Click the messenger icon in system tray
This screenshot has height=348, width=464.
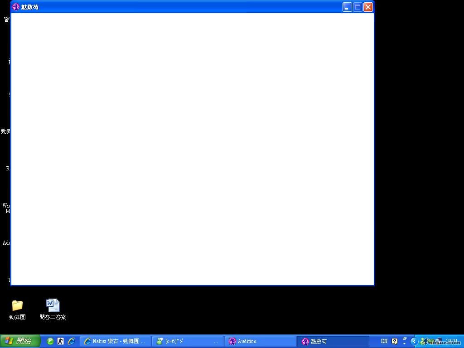tap(424, 341)
